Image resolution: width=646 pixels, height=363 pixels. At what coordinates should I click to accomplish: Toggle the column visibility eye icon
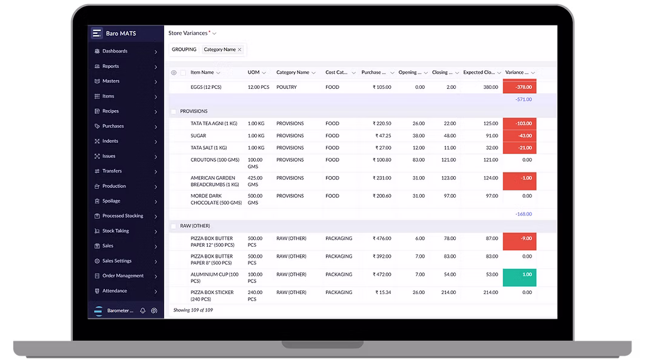coord(174,73)
